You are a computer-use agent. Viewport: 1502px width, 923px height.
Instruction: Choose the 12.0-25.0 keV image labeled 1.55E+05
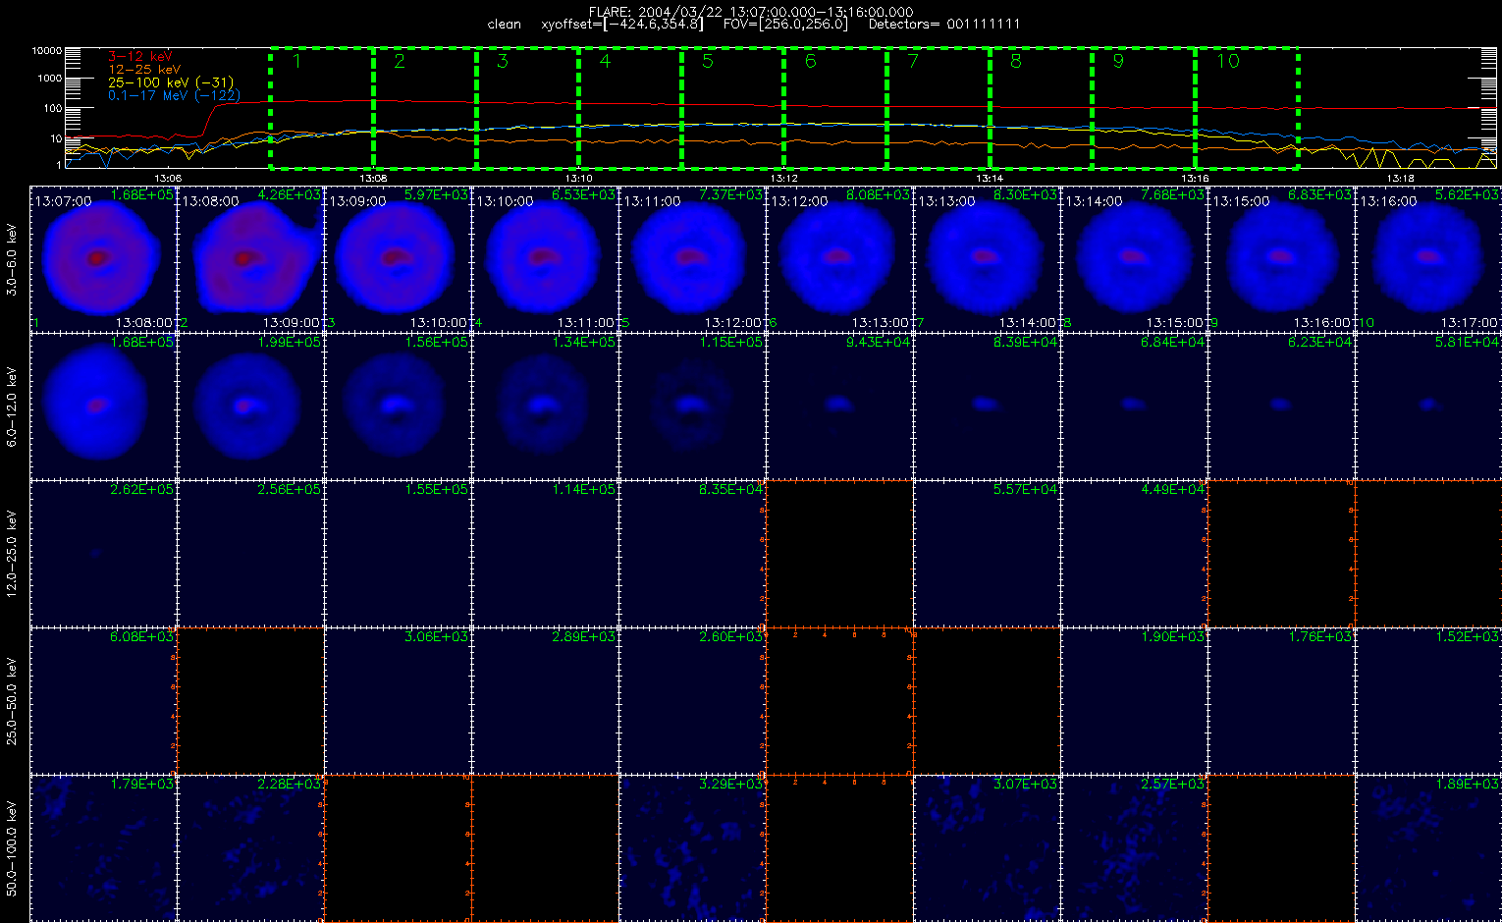(399, 553)
